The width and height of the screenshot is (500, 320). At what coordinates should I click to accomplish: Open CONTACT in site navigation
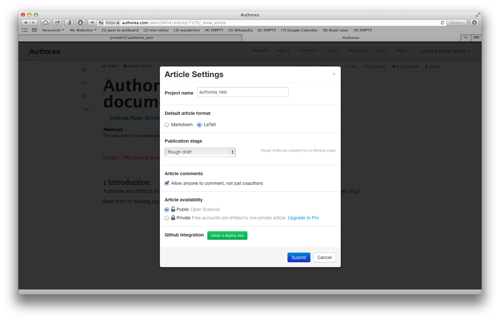point(308,51)
